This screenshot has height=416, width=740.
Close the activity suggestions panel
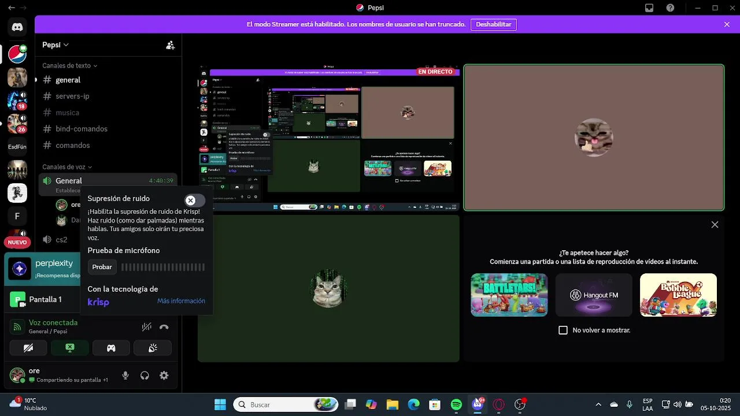point(715,225)
